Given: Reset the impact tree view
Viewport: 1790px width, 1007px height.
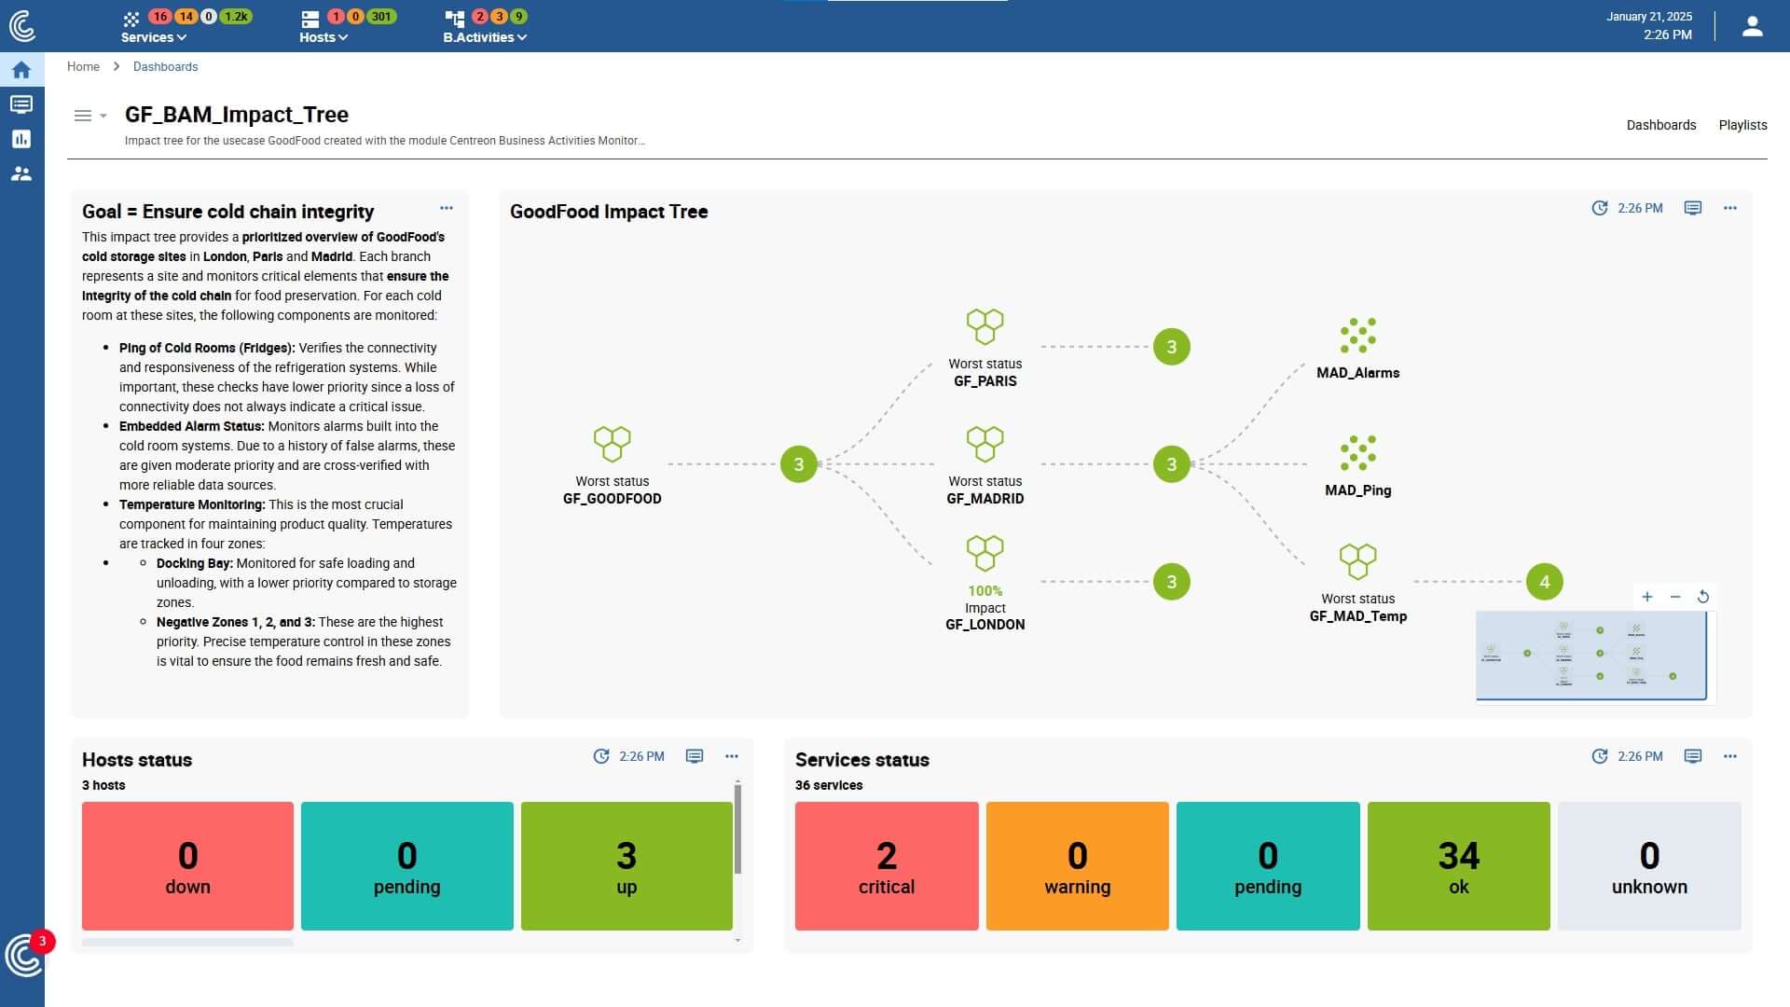Looking at the screenshot, I should coord(1703,597).
